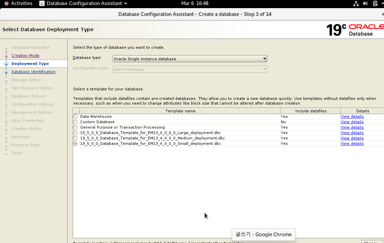Click the Creation Mode step bullet icon
The image size is (384, 243).
(6, 56)
